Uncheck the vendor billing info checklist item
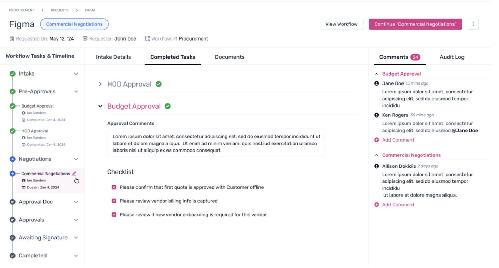The width and height of the screenshot is (499, 268). (x=114, y=201)
